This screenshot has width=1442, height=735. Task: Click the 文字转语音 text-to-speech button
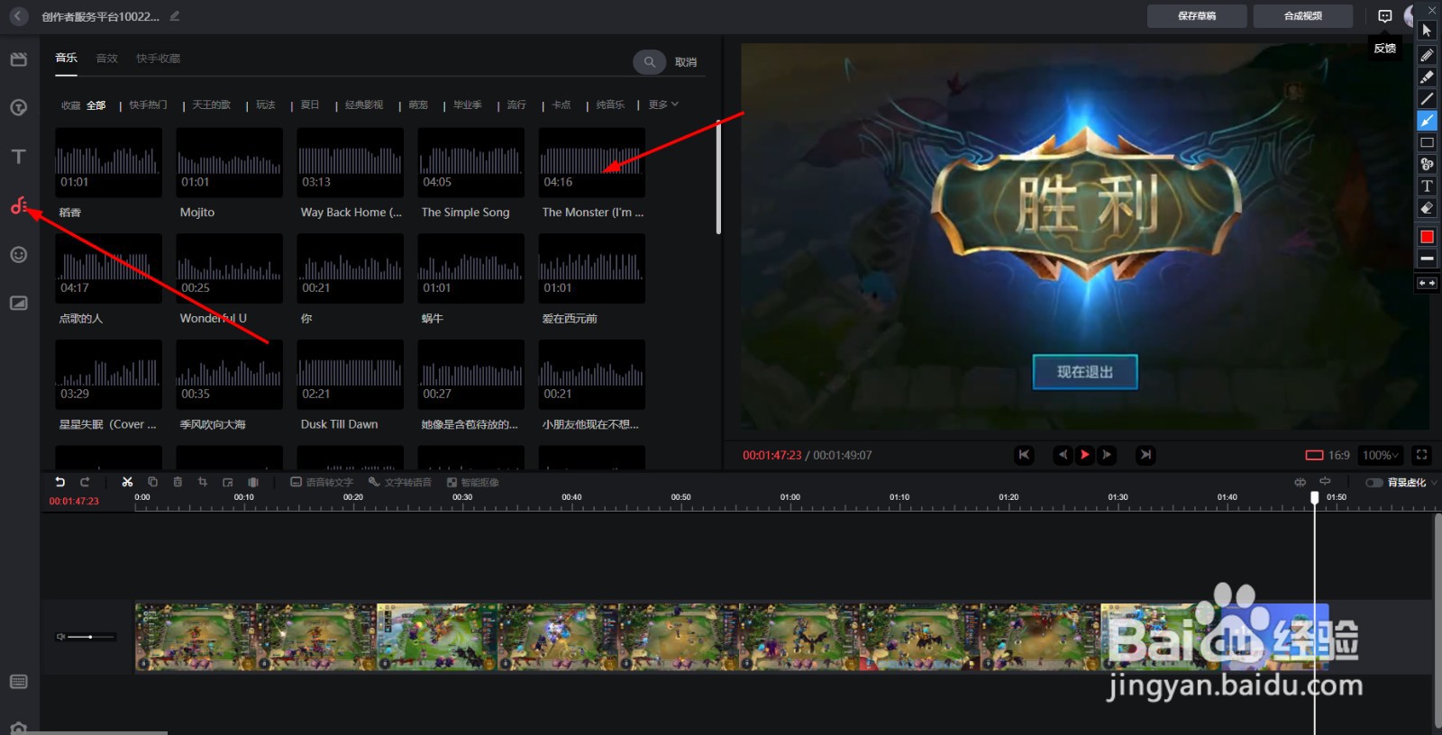coord(400,482)
